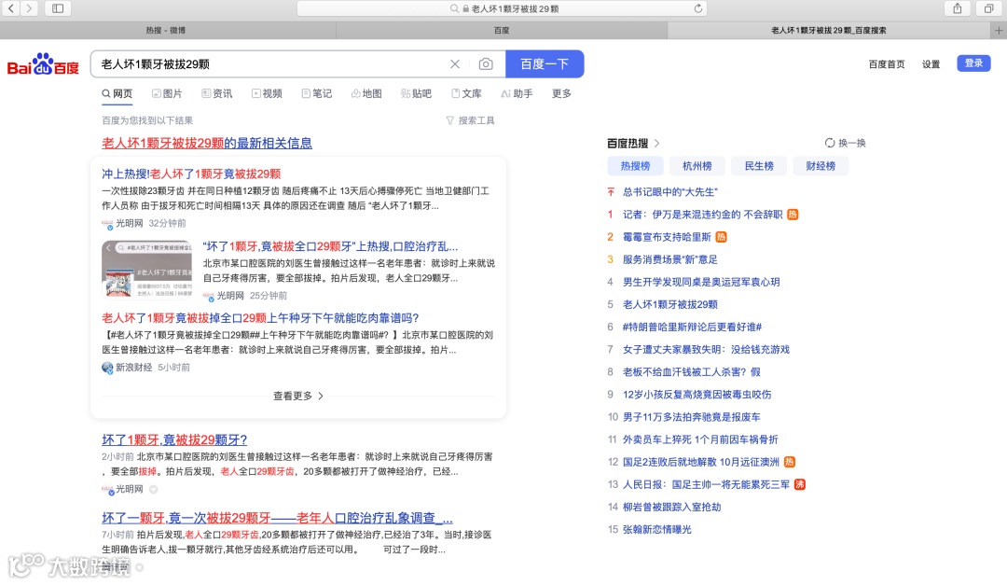Open hot topic 女子遭丈夫家暴致失明
This screenshot has height=585, width=1007.
706,349
